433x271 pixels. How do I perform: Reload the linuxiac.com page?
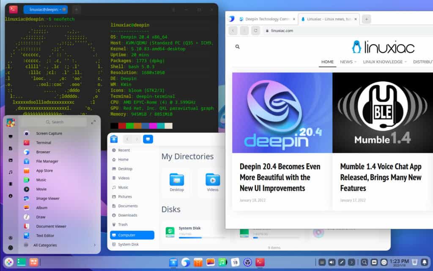(256, 30)
